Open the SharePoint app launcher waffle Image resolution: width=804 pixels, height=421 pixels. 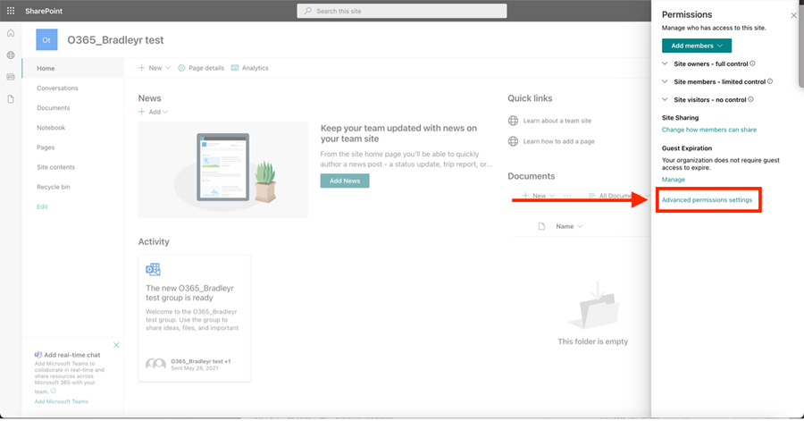(11, 11)
